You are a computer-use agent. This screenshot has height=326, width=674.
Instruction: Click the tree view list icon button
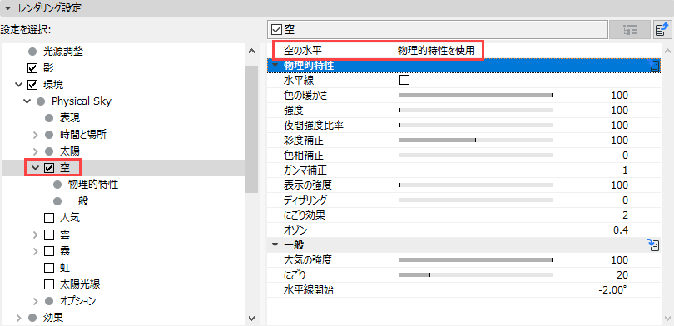click(629, 30)
